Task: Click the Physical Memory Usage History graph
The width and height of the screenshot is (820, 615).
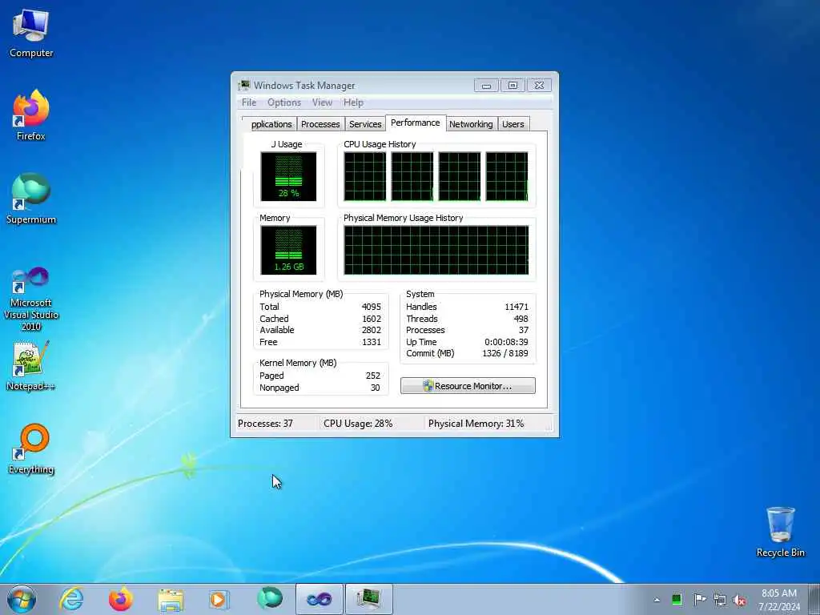Action: click(436, 251)
